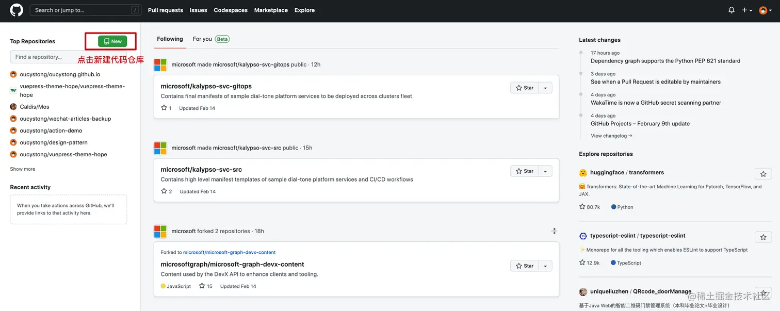Viewport: 780px width, 311px height.
Task: Open typescript-eslint / typescript-eslint repository
Action: pos(638,236)
